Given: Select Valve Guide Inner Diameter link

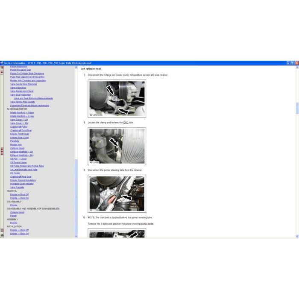Looking at the screenshot, I should pyautogui.click(x=23, y=84).
